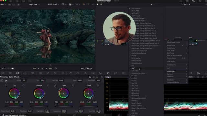207x116 pixels.
Task: Open the Magic Mask palette
Action: coord(93,73)
